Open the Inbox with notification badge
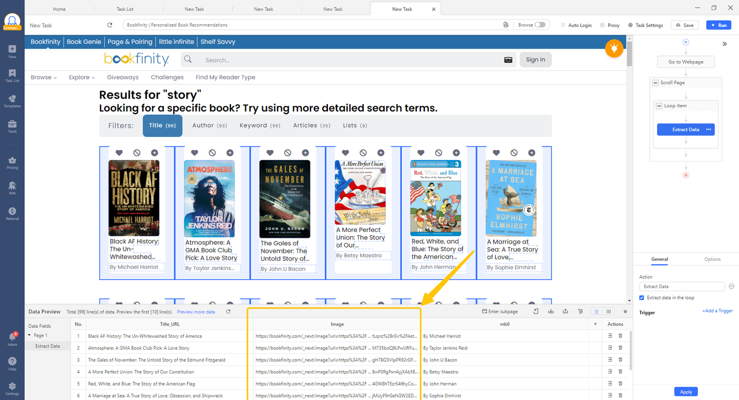 12,339
